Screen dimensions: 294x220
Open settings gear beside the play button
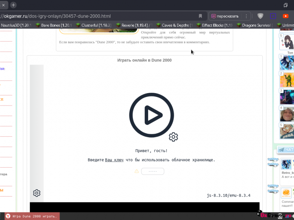click(x=173, y=137)
